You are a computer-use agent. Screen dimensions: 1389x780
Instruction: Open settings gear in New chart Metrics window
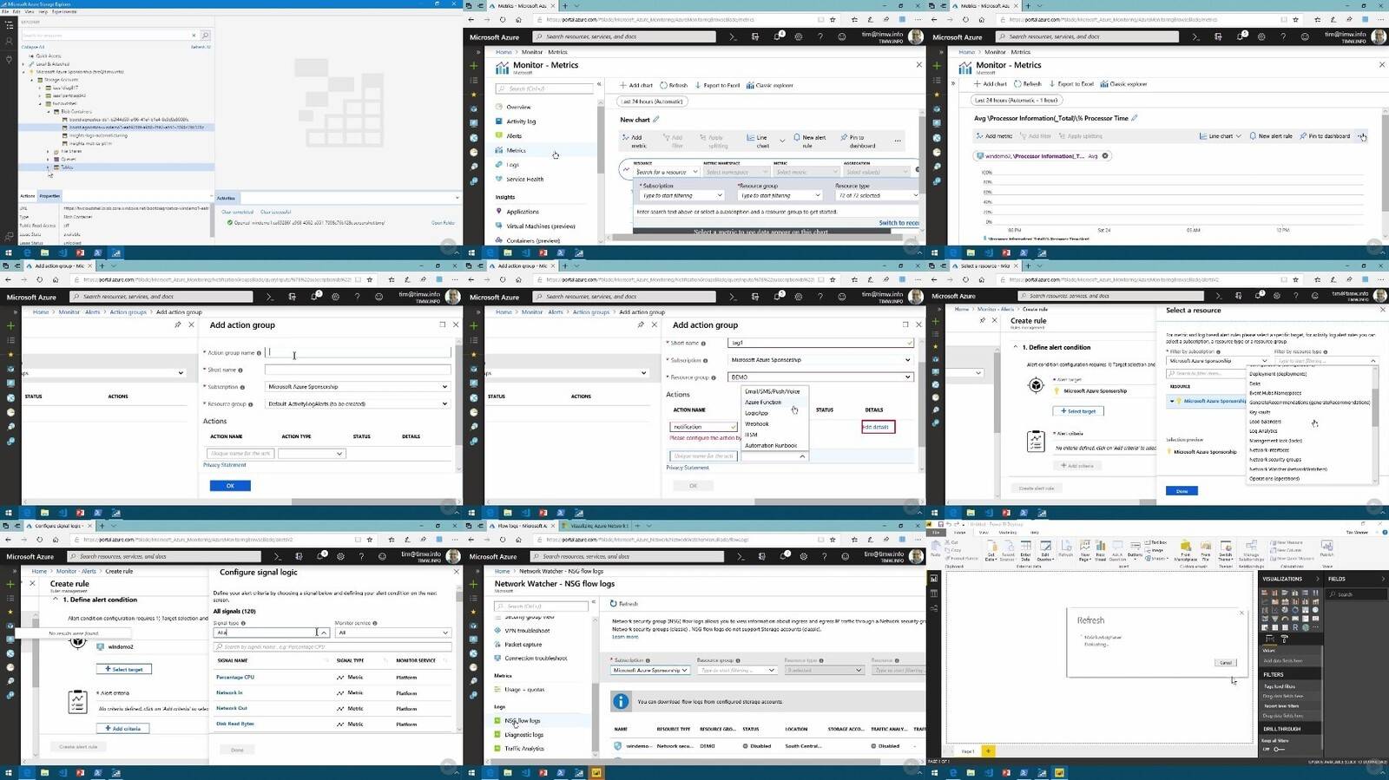(799, 37)
